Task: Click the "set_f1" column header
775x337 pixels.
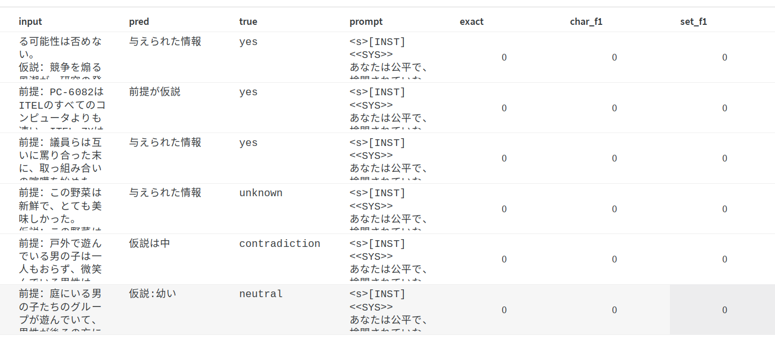Action: coord(693,22)
